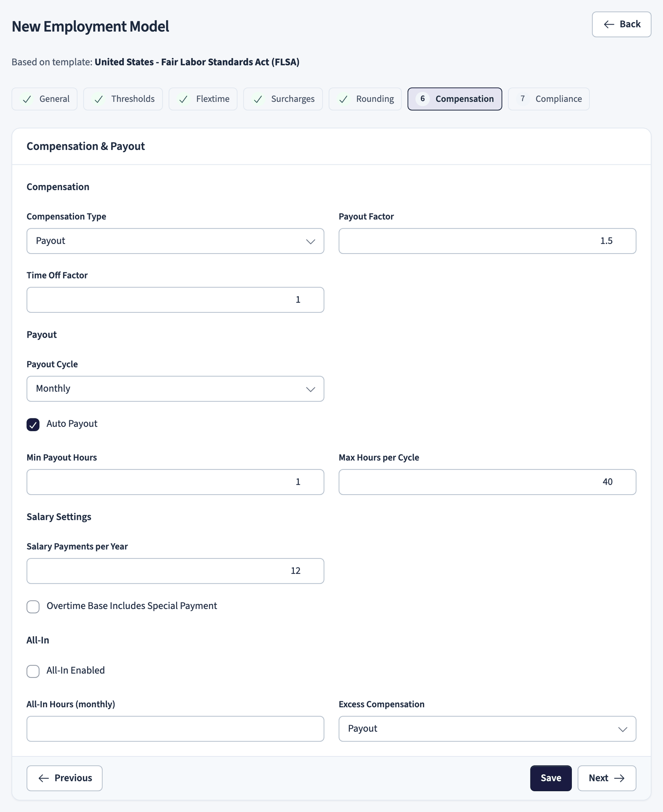Edit the Max Hours per Cycle field

point(487,482)
